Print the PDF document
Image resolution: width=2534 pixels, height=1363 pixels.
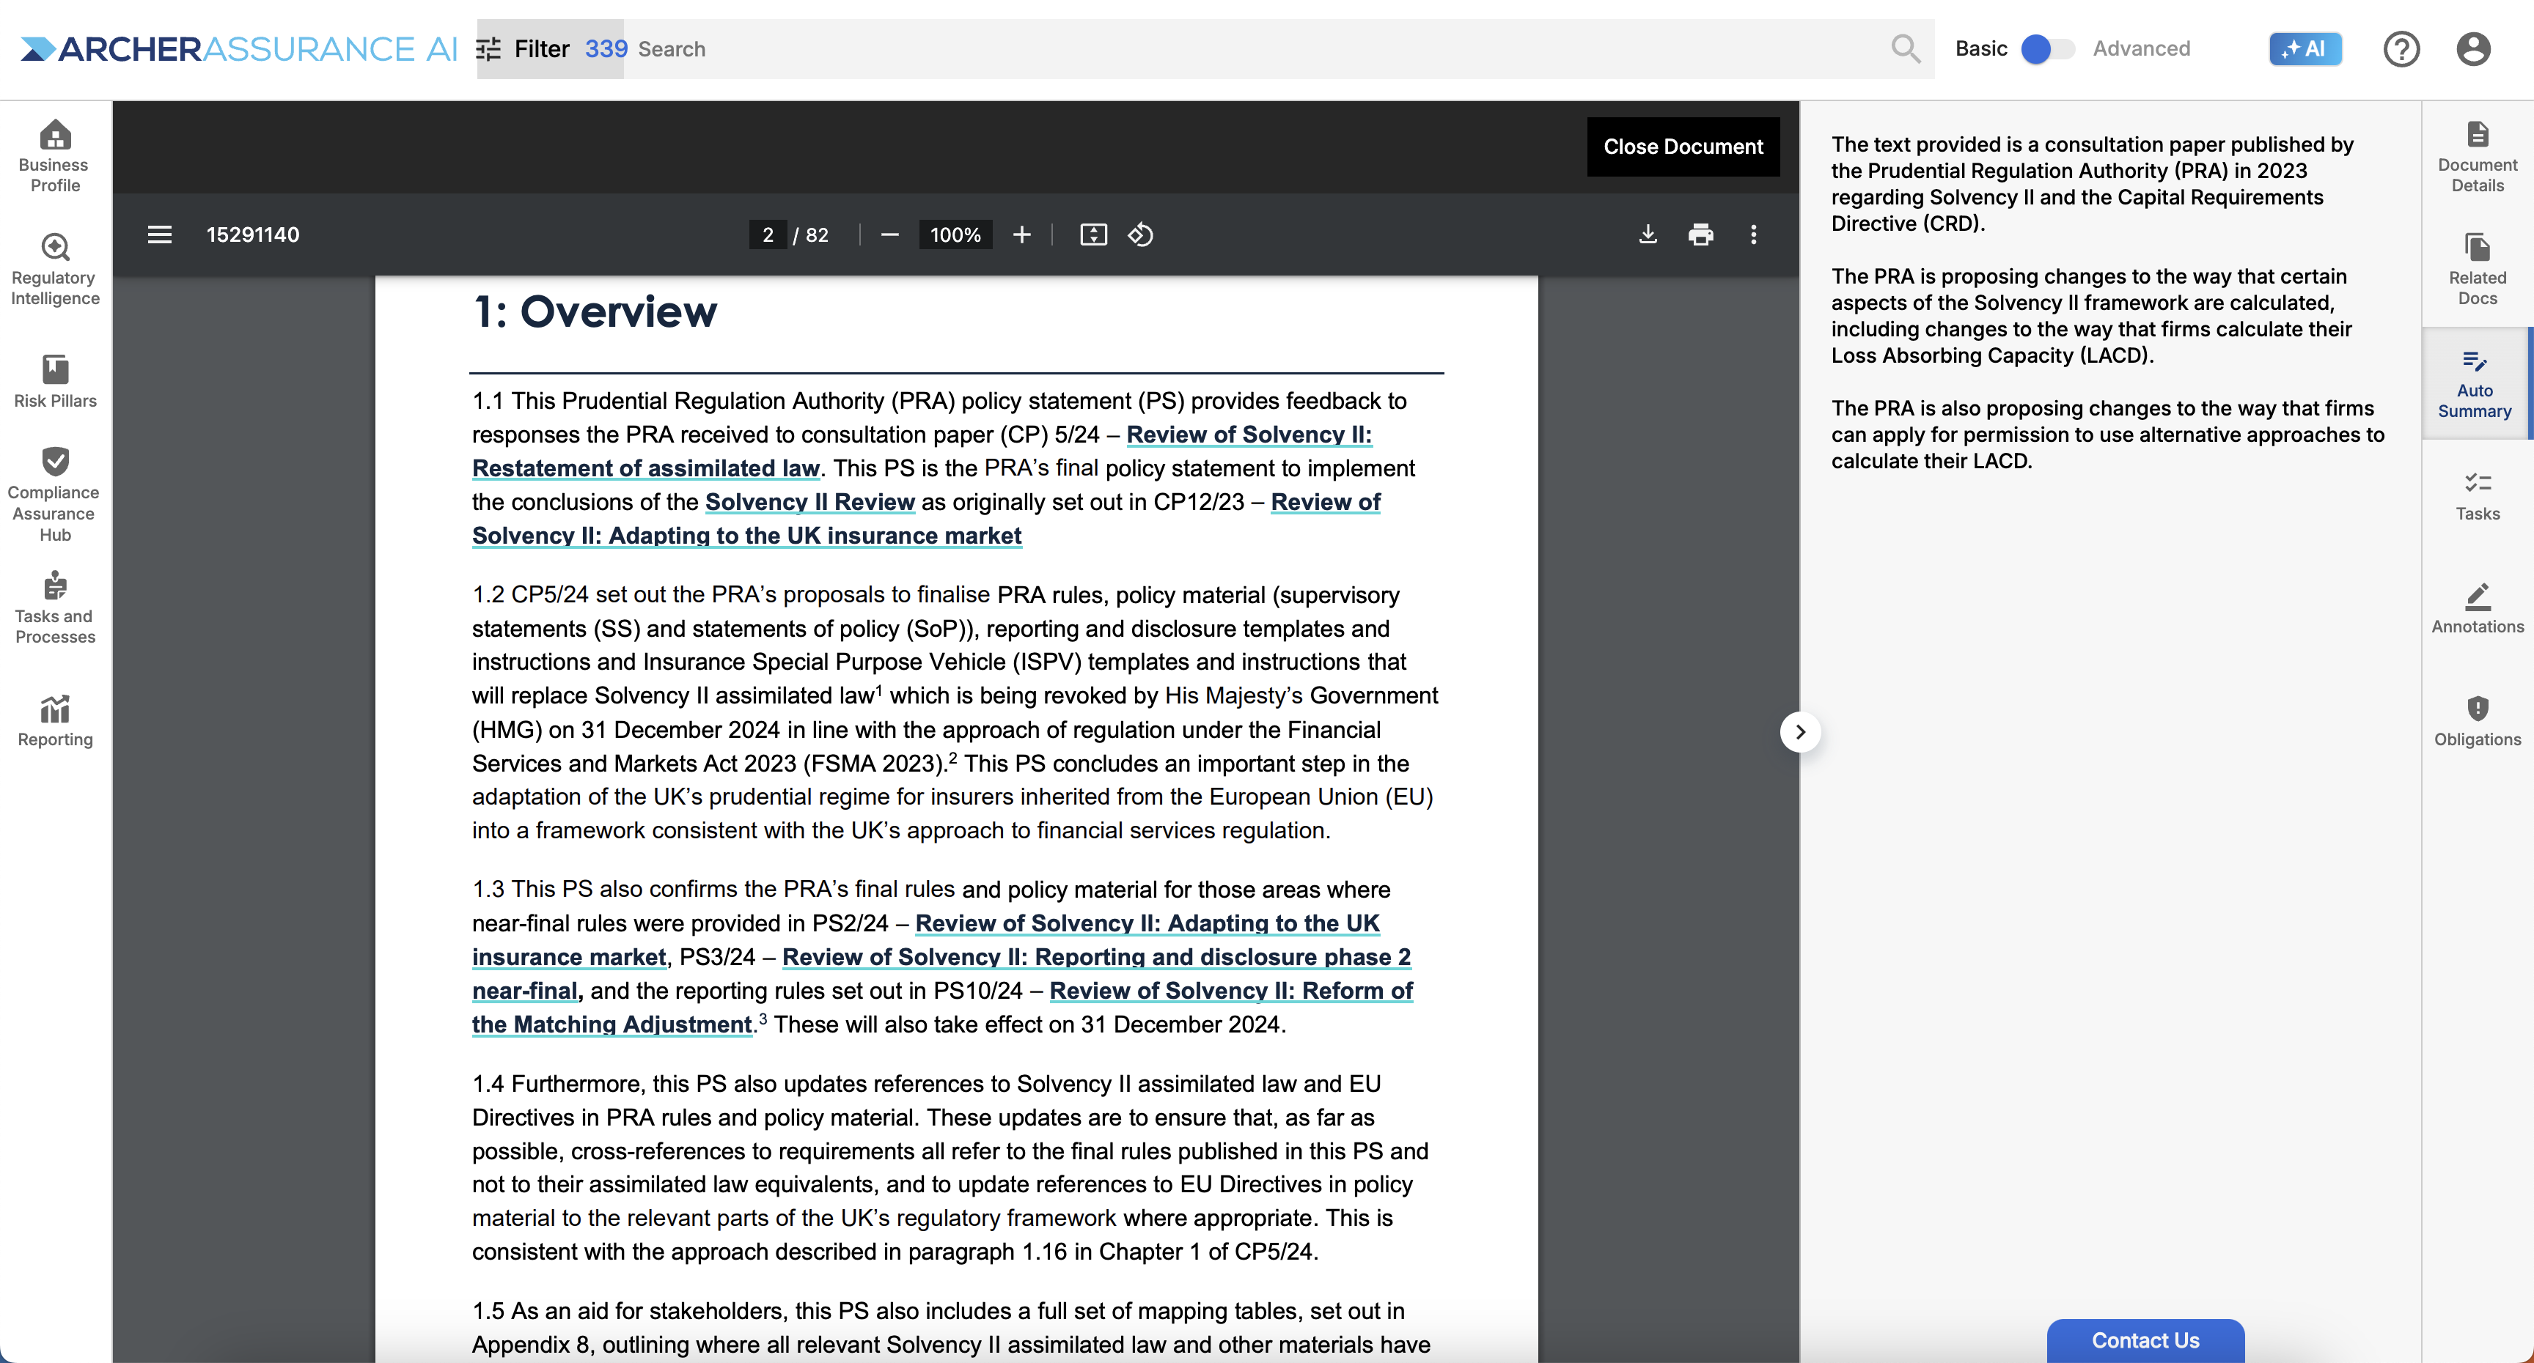tap(1700, 234)
